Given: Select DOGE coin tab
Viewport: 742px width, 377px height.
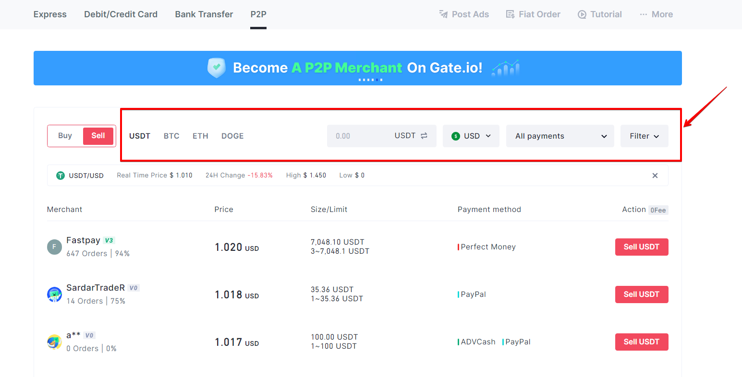Looking at the screenshot, I should pyautogui.click(x=232, y=136).
